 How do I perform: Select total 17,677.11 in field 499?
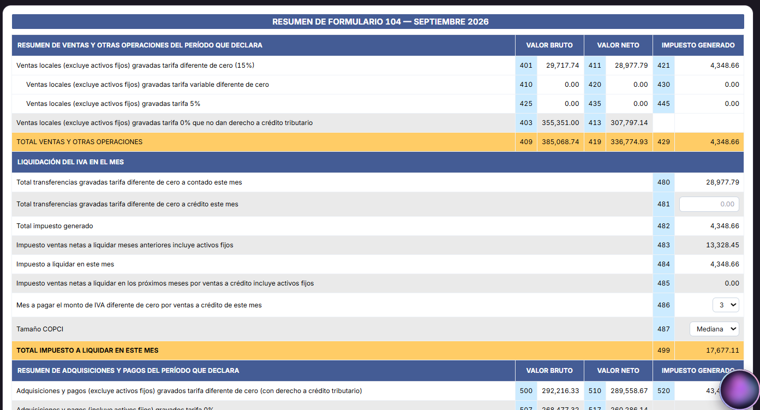[722, 350]
